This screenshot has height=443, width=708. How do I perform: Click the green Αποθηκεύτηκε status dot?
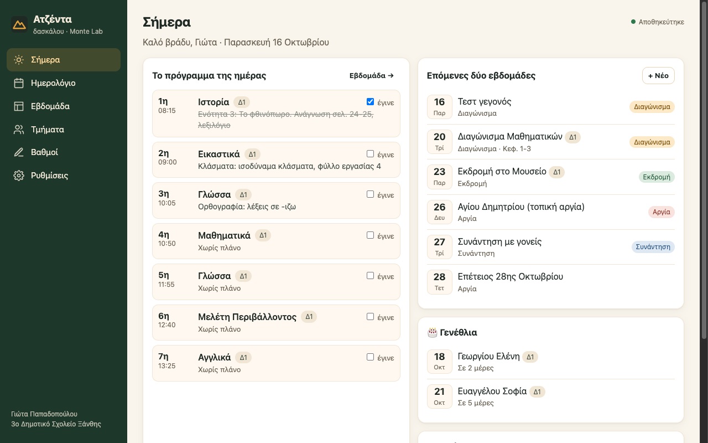(x=633, y=22)
